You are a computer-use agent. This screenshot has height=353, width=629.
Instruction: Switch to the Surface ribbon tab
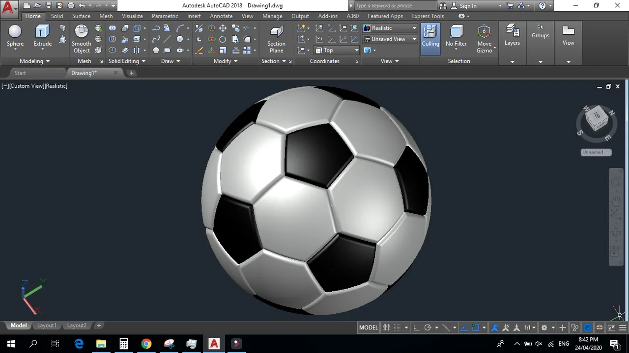click(x=81, y=16)
